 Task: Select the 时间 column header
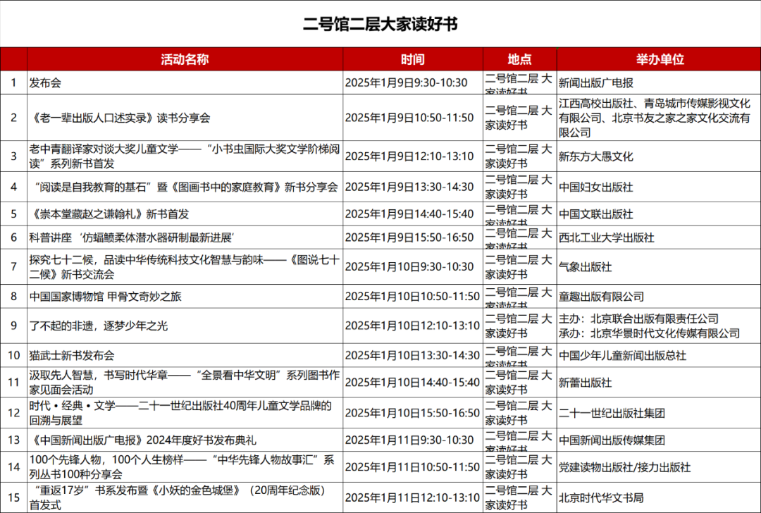pyautogui.click(x=413, y=60)
